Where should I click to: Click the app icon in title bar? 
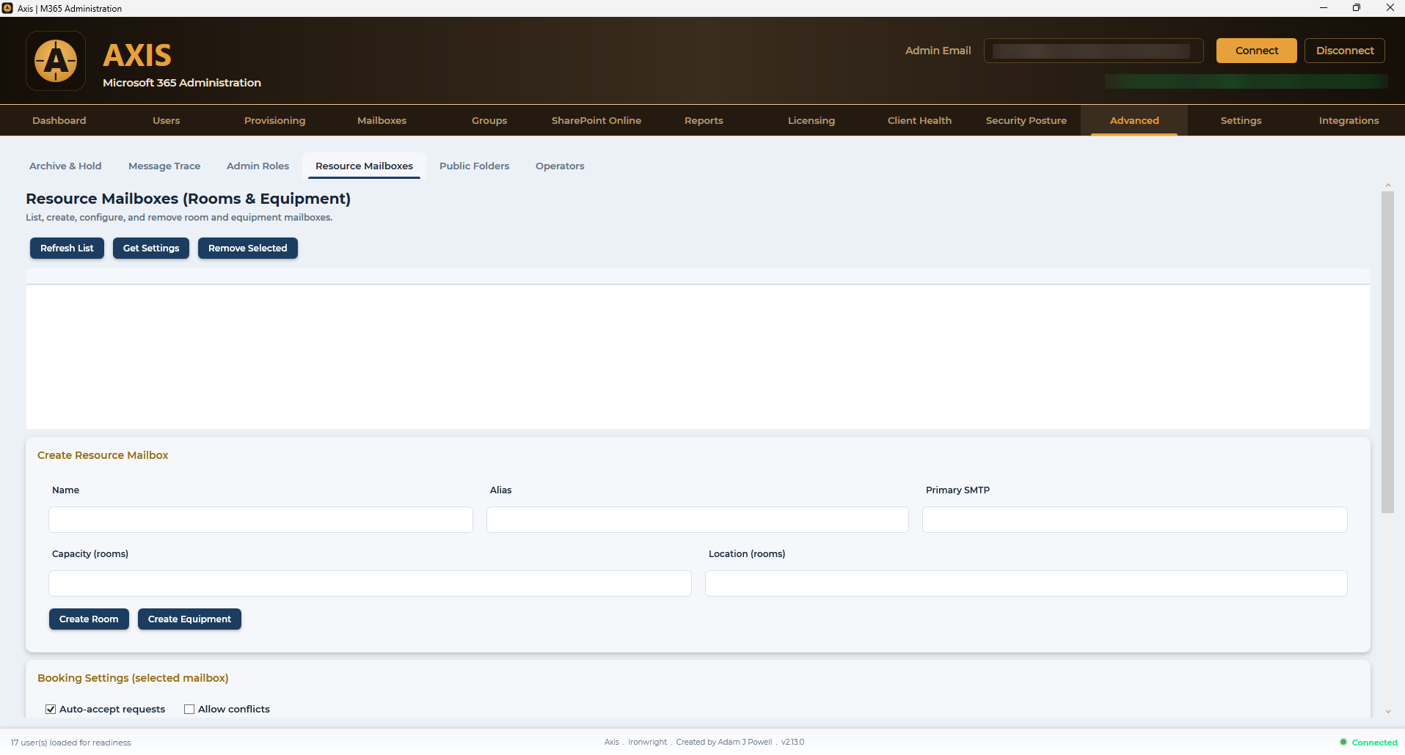[x=7, y=8]
